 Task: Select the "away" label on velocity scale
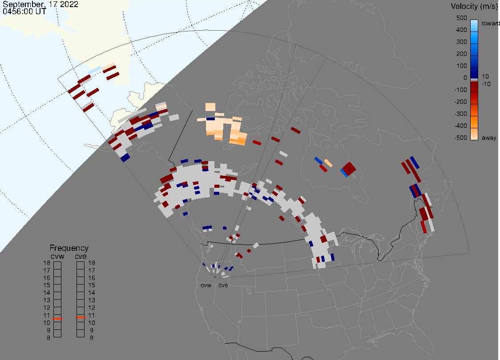click(489, 138)
